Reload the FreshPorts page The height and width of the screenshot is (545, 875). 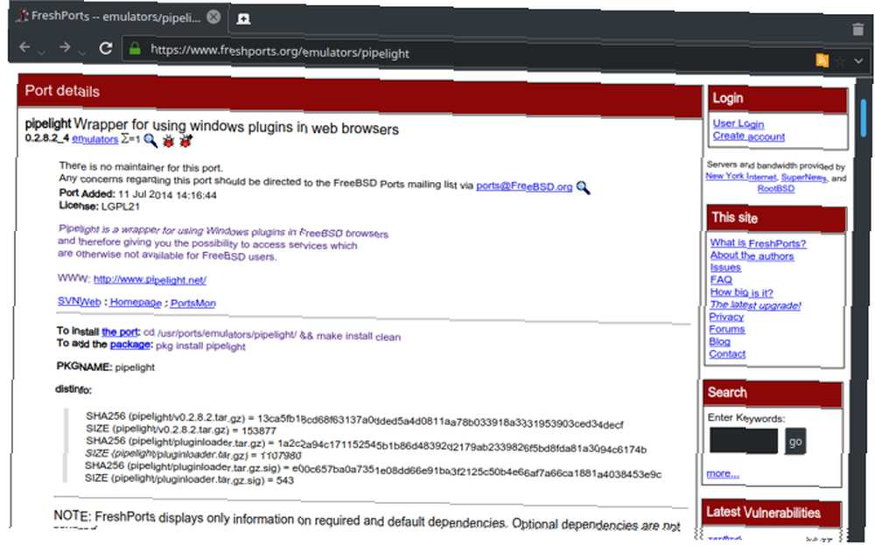pos(106,48)
